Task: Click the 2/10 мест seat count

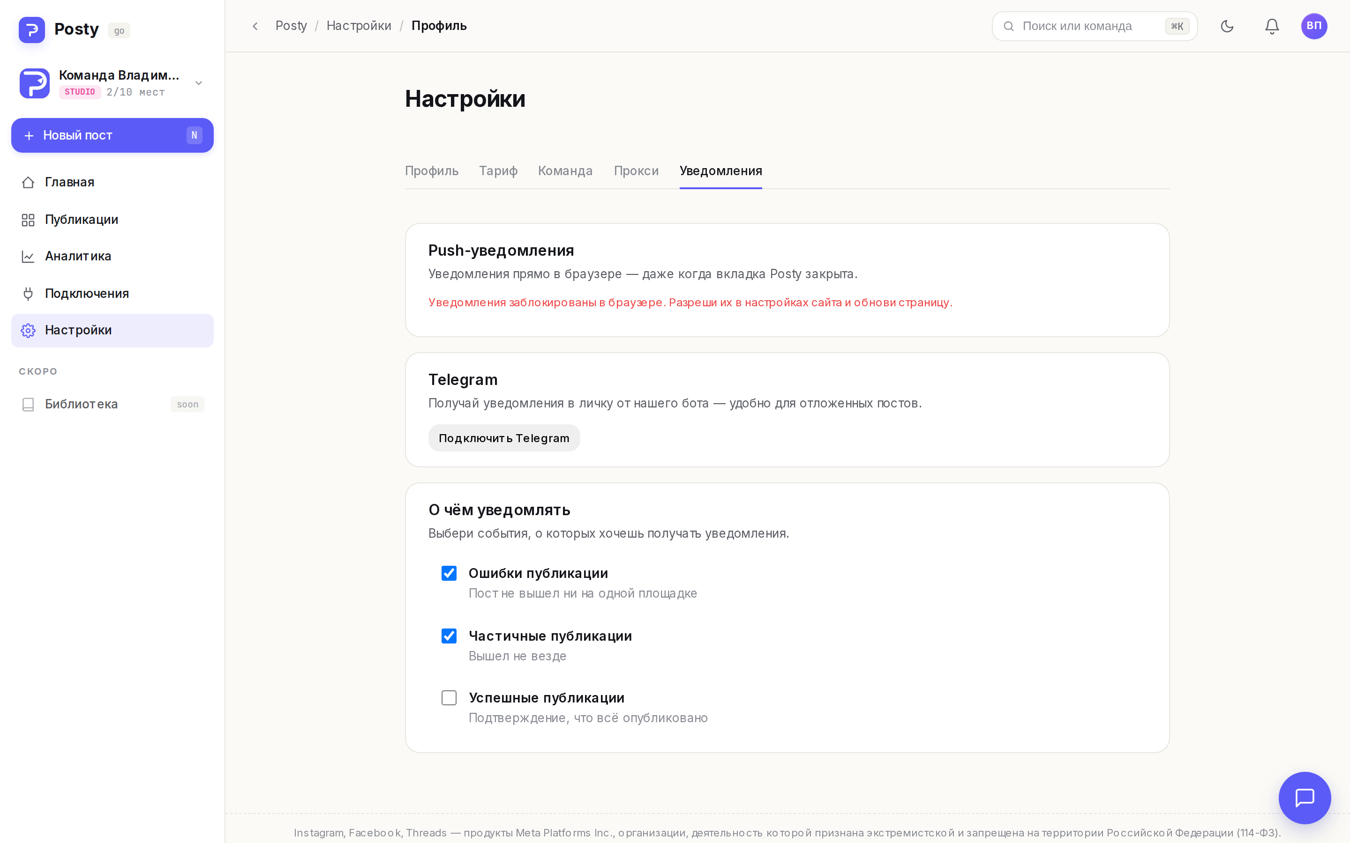Action: [135, 92]
